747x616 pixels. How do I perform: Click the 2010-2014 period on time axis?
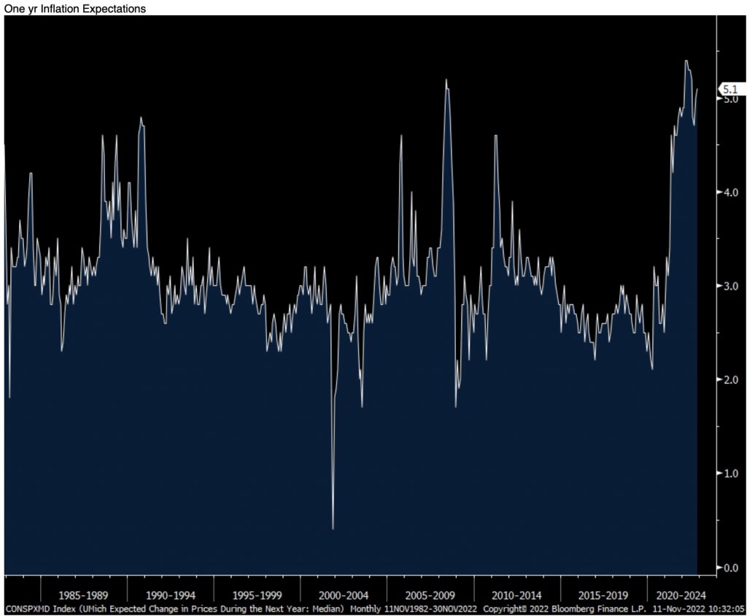tap(518, 594)
